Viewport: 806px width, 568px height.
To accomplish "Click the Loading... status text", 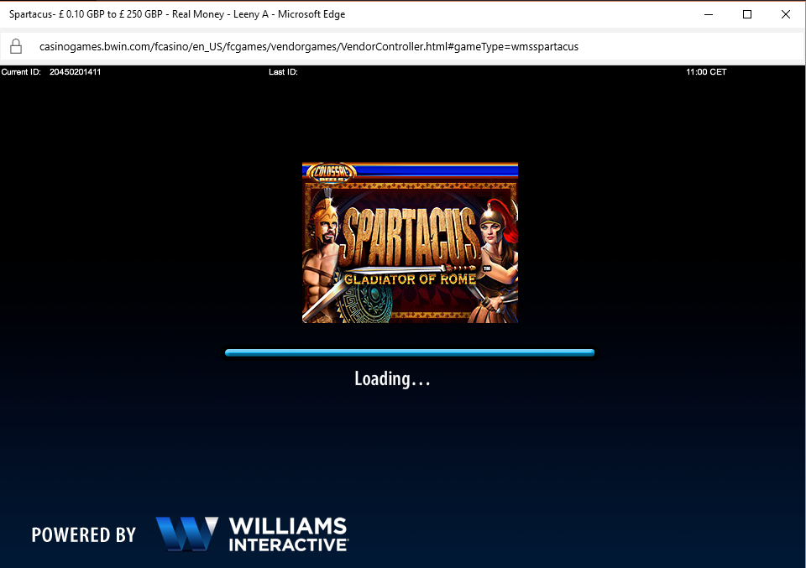I will coord(392,379).
